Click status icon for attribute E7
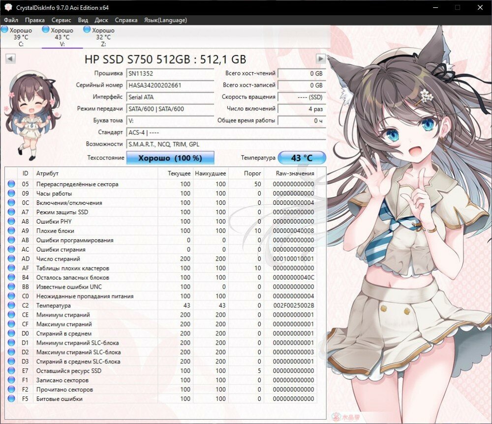492x424 pixels. click(x=11, y=371)
